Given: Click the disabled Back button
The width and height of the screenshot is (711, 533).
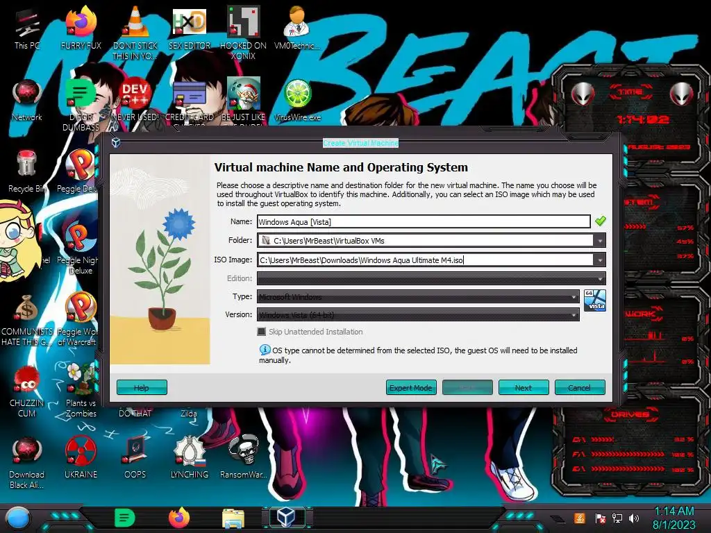Looking at the screenshot, I should (467, 387).
